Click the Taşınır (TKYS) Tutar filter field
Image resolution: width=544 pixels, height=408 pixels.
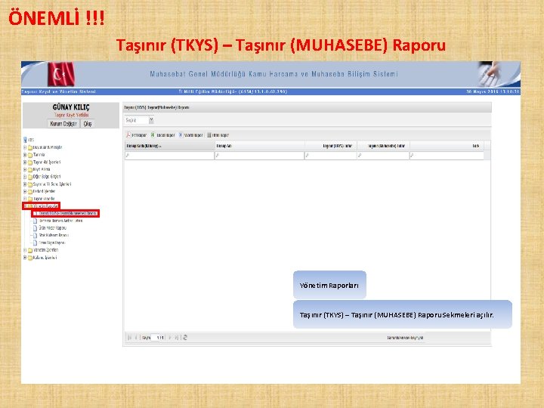(x=331, y=156)
